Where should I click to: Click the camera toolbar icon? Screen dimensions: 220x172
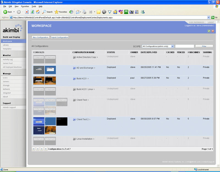pyautogui.click(x=132, y=12)
